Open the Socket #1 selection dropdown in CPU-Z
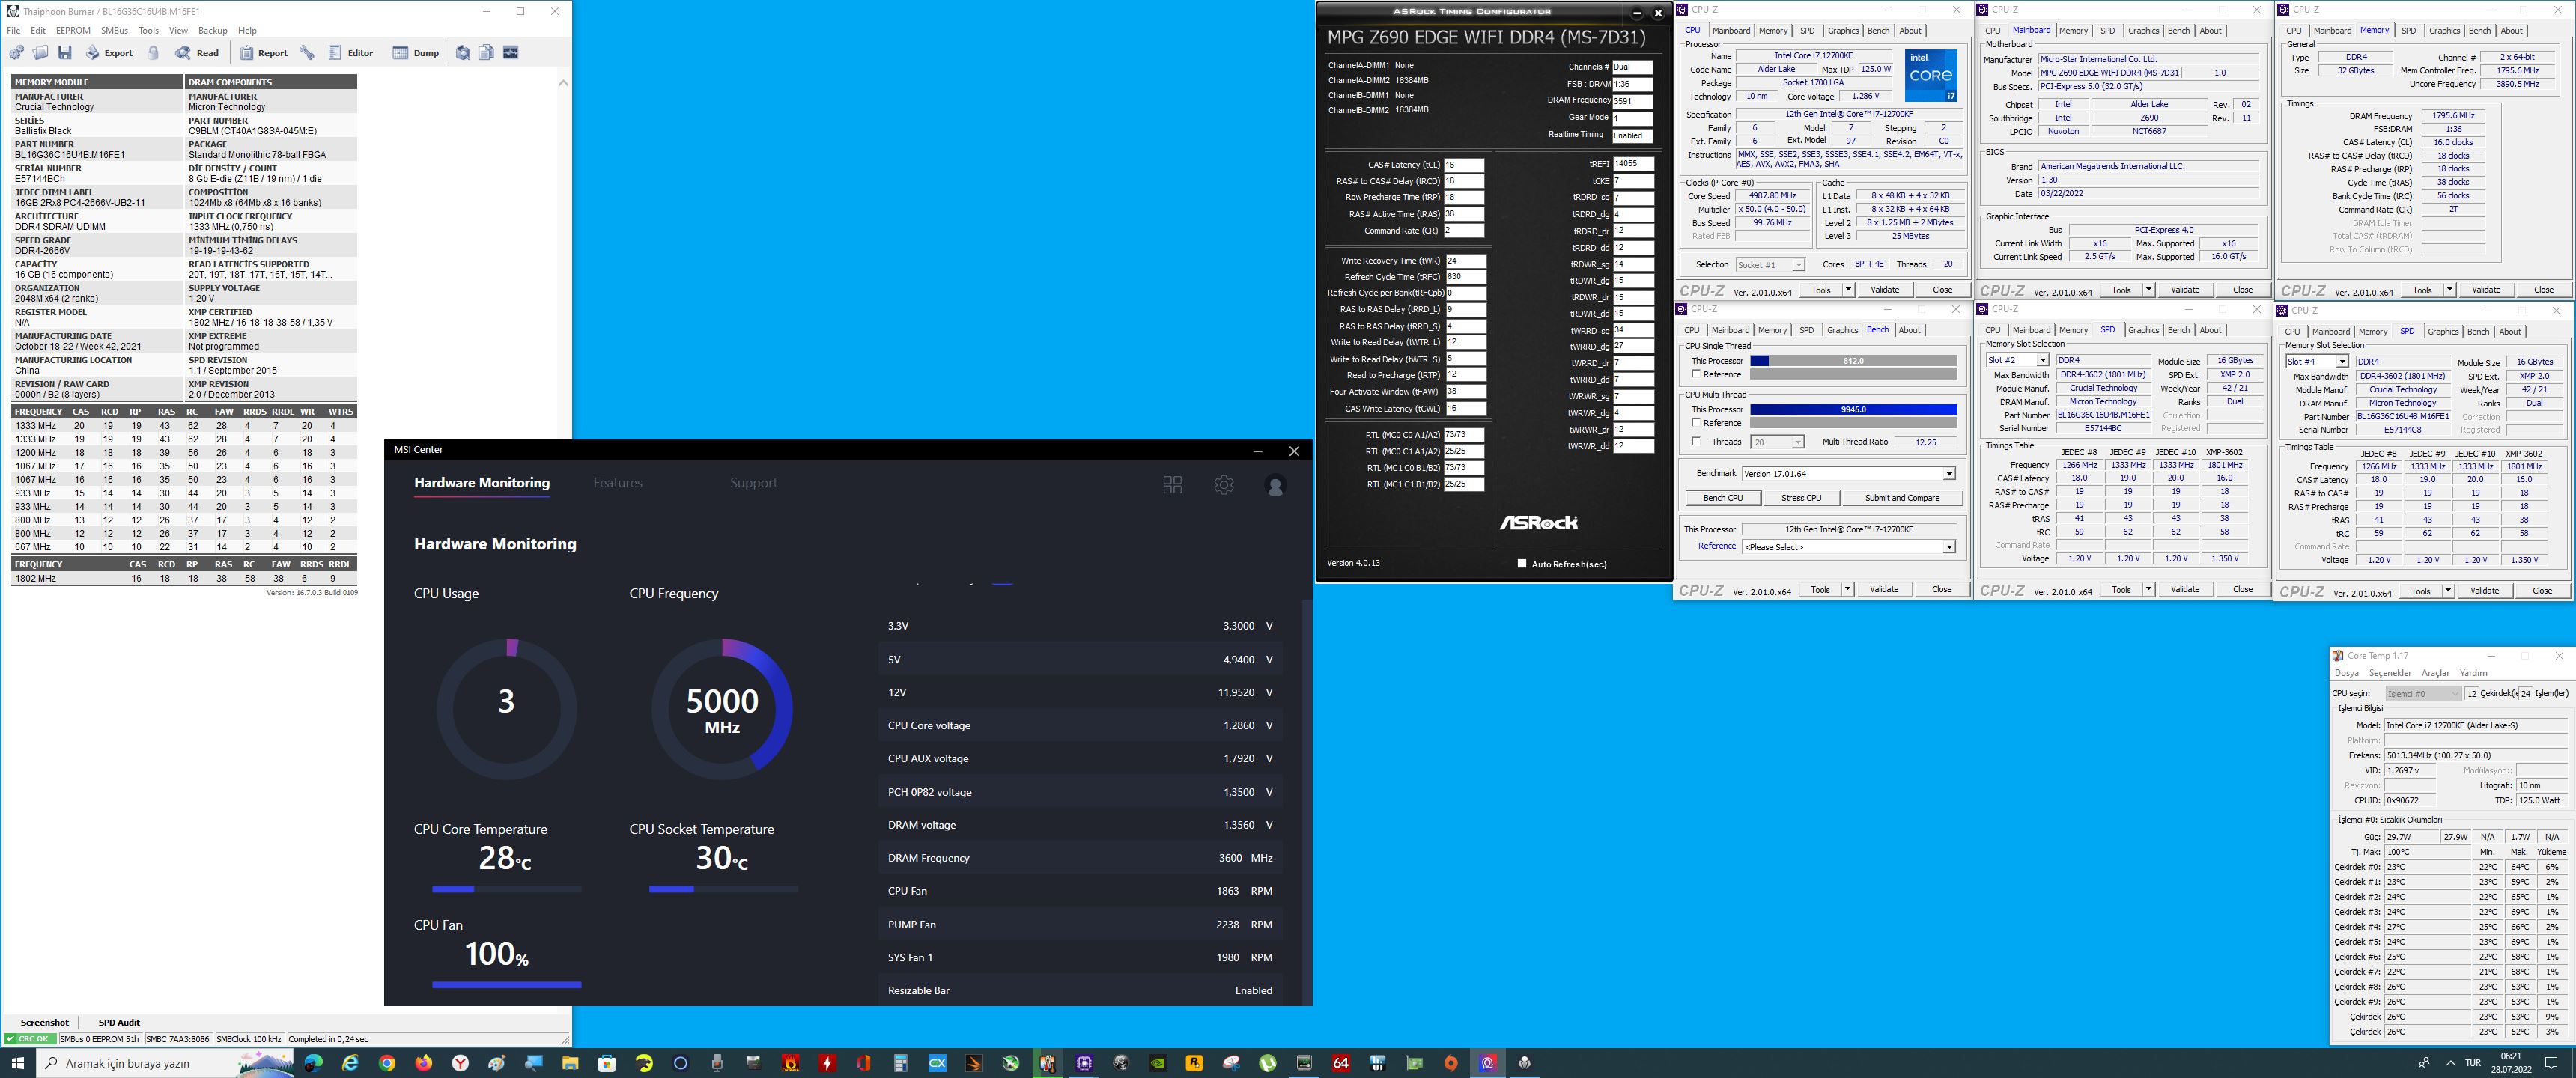 tap(1770, 265)
